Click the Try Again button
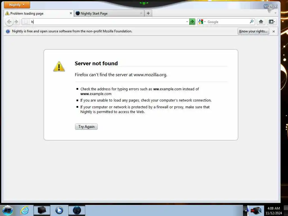 [x=86, y=127]
